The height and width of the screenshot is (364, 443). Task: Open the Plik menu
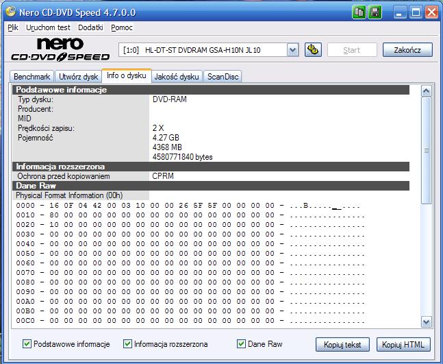13,27
